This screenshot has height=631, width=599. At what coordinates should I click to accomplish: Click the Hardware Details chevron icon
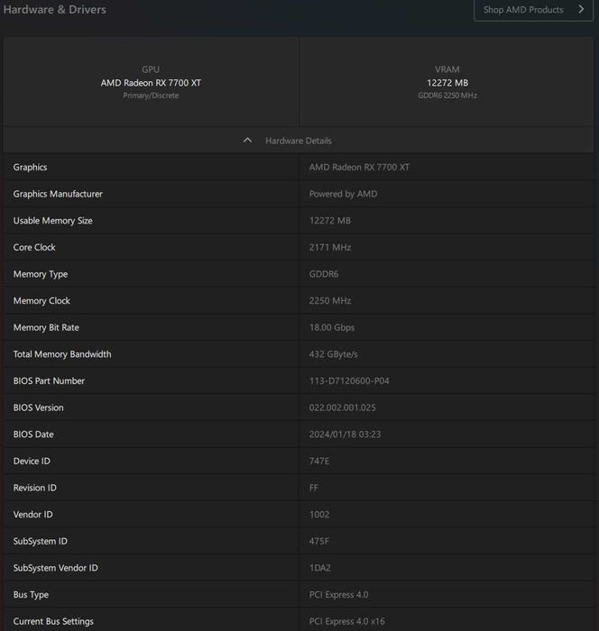pyautogui.click(x=247, y=140)
